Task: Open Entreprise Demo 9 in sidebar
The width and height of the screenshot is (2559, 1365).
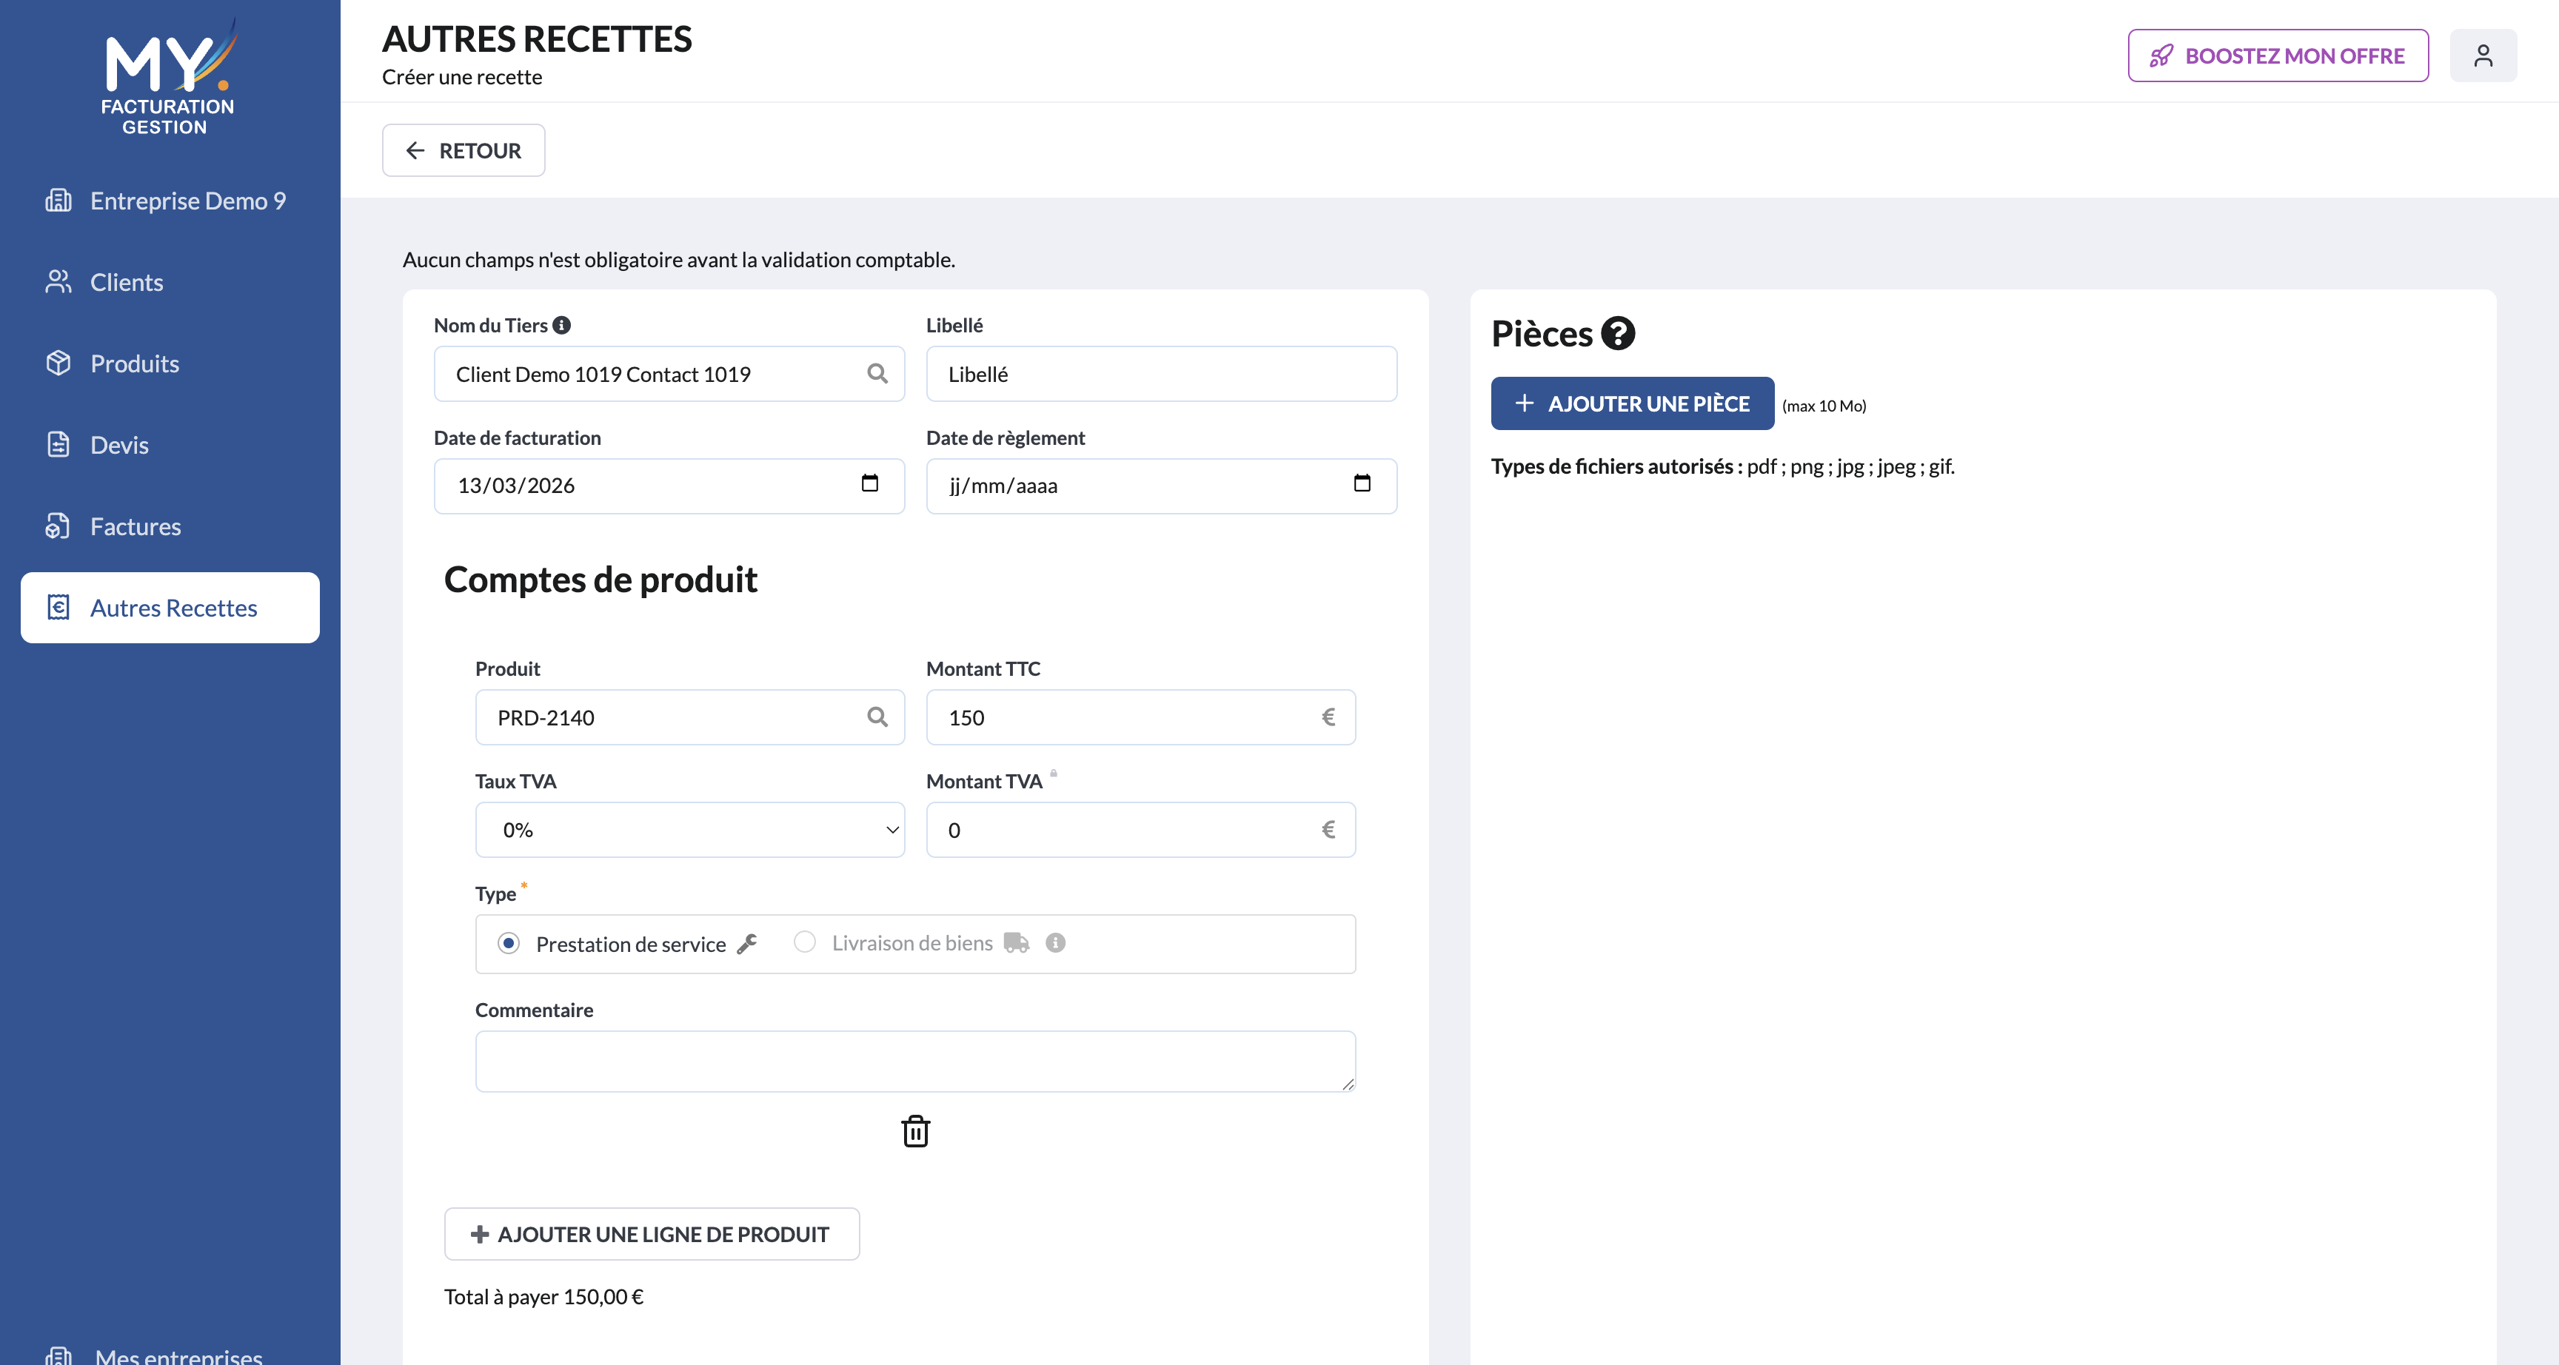Action: point(170,201)
